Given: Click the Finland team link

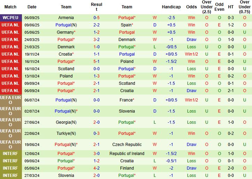Looking at the screenshot, I should [x=127, y=168].
